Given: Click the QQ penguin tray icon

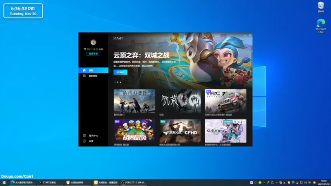Looking at the screenshot, I should click(297, 183).
